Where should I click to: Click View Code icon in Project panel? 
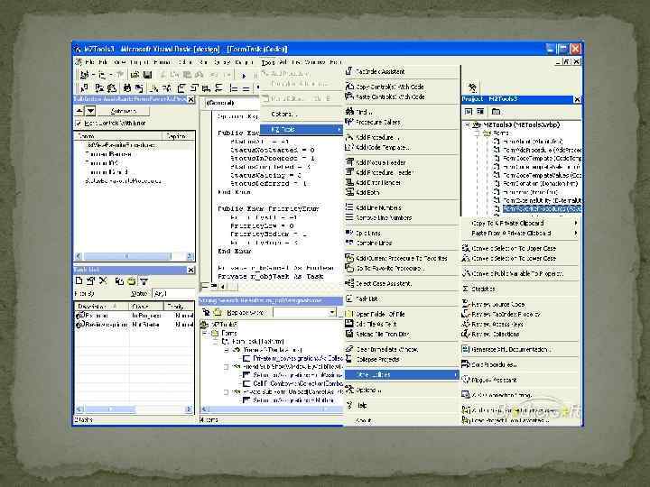point(469,112)
